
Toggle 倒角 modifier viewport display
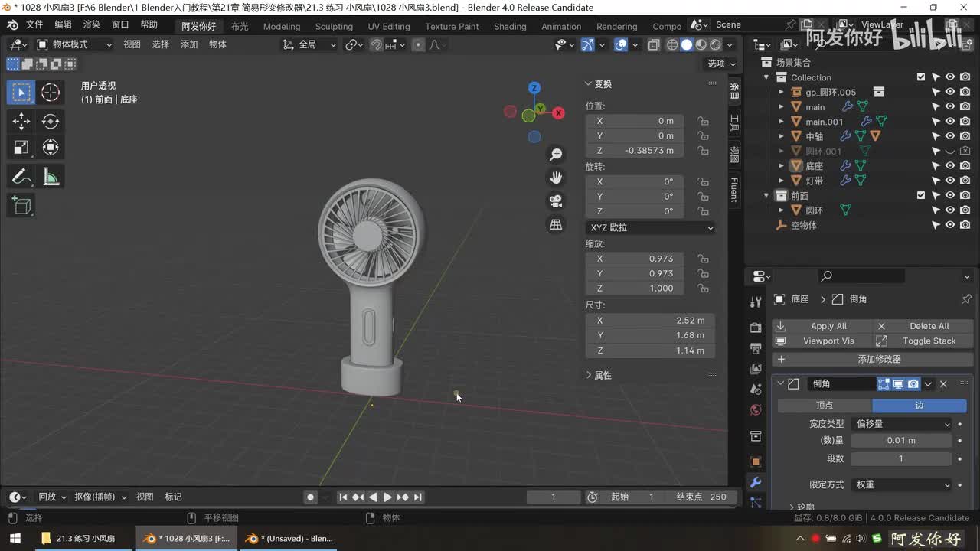[x=899, y=384]
